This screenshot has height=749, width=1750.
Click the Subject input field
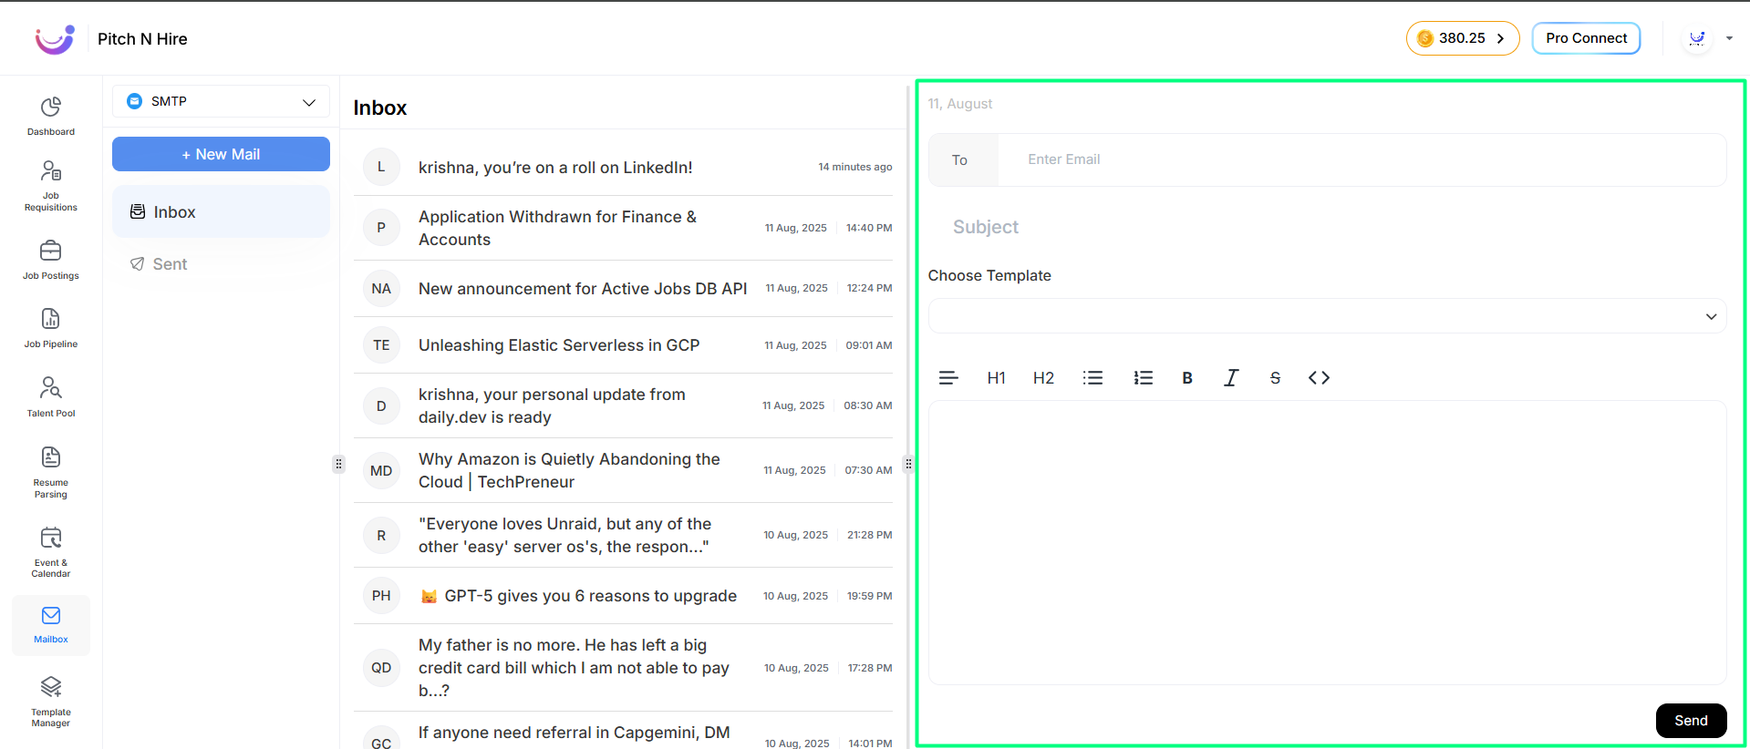(1327, 227)
